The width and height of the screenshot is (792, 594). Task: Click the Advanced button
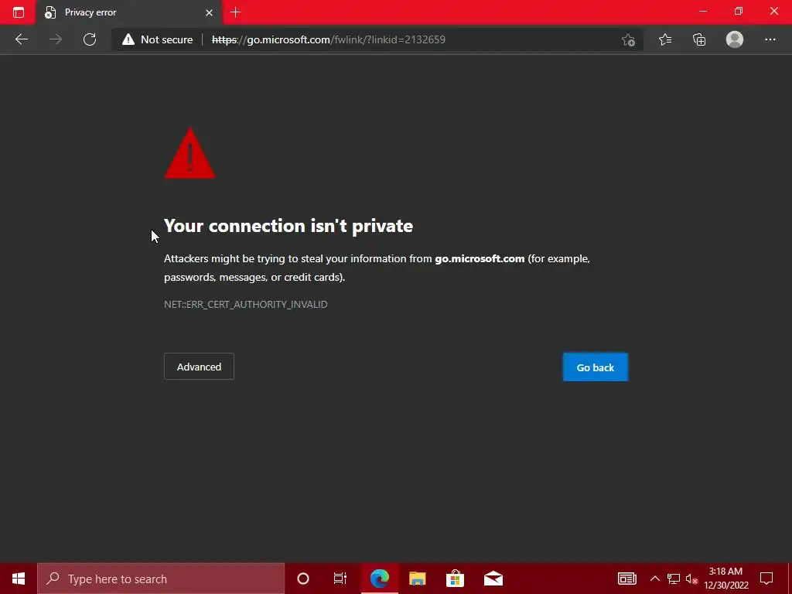coord(199,366)
